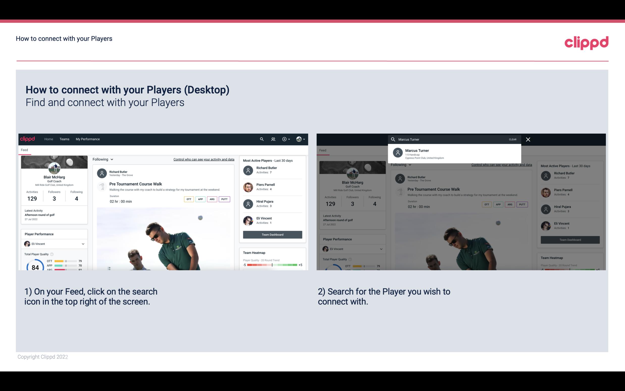Select My Performance tab
Viewport: 625px width, 391px height.
click(88, 139)
